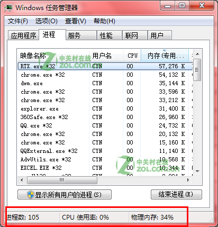The image size is (218, 227).
Task: Select chrome.exe using 33,596 K memory
Action: tap(105, 92)
